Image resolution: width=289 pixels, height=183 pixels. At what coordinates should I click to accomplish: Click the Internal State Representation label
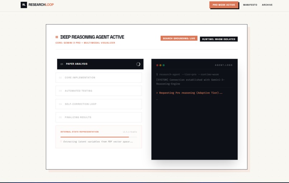pos(80,132)
